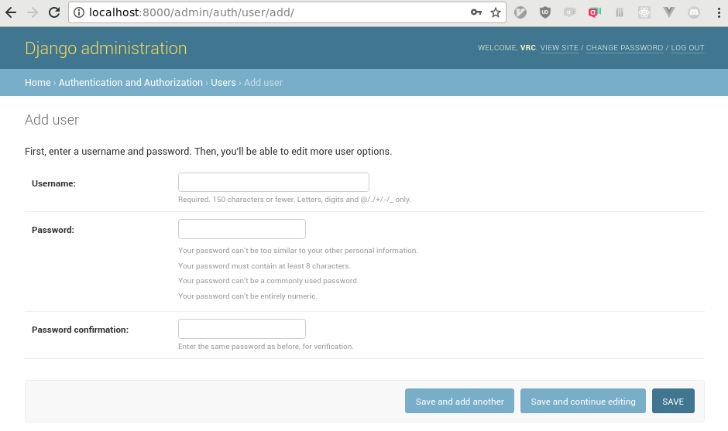
Task: Click 'can't be a commonly used password' hint
Action: [x=269, y=281]
